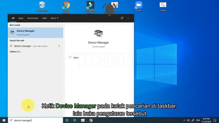This screenshot has width=219, height=123.
Task: Open the taskbar clock and date
Action: click(206, 120)
